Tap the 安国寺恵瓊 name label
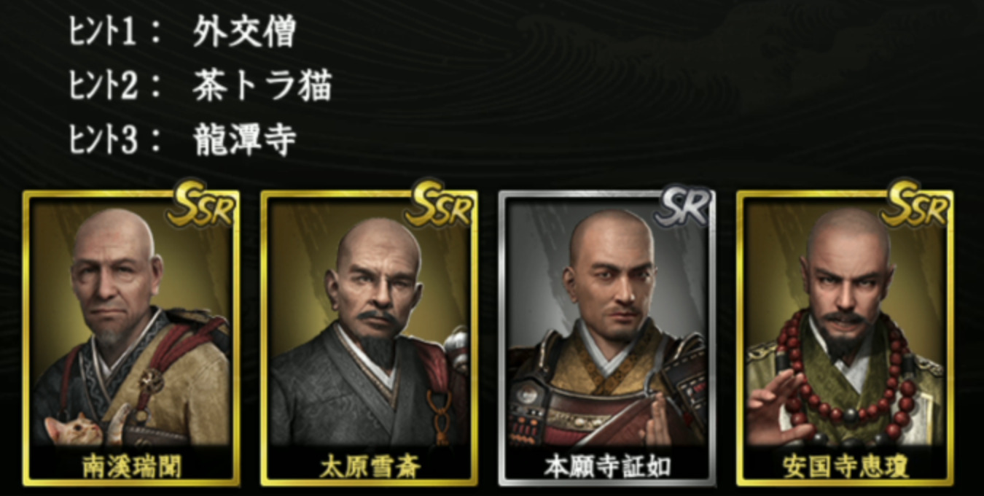984x496 pixels. tap(846, 466)
